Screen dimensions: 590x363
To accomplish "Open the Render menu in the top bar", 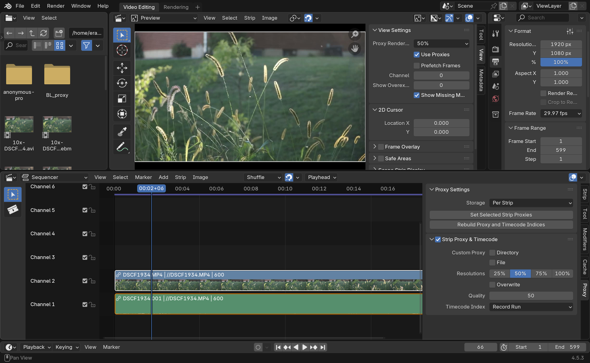I will coord(55,6).
